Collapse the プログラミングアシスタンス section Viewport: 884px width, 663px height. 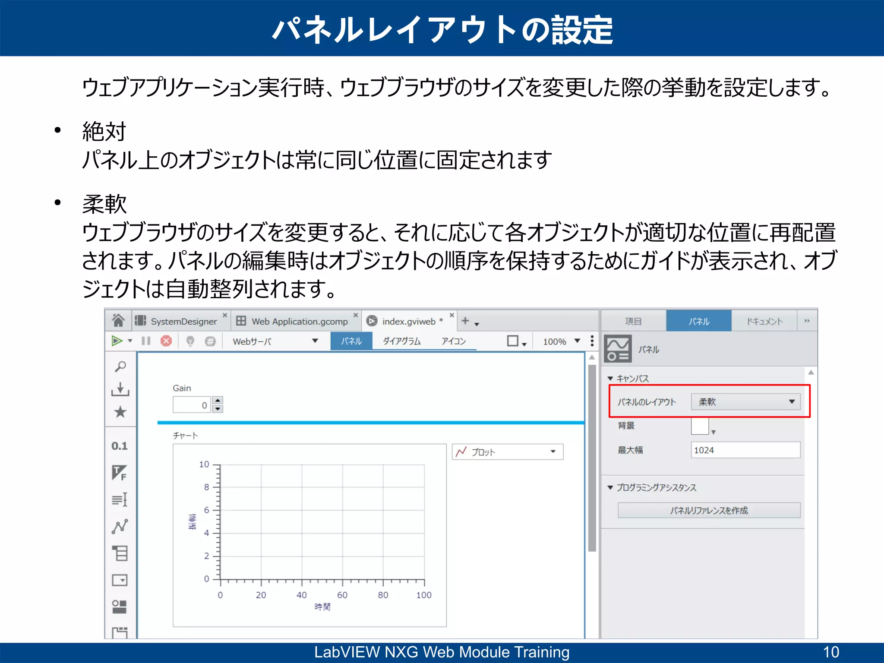[x=610, y=487]
